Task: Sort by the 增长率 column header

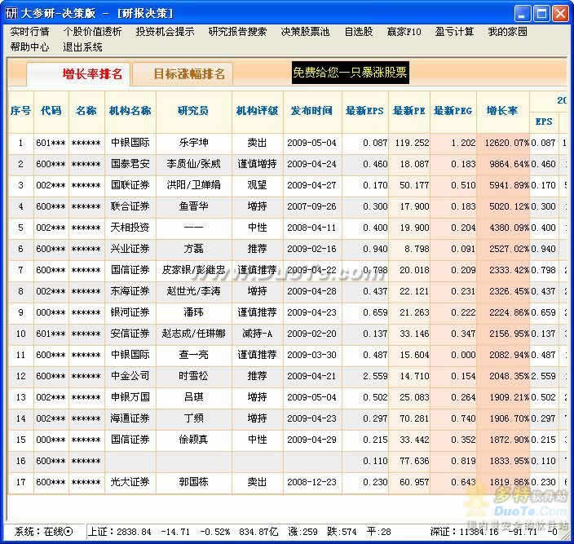Action: coord(502,111)
